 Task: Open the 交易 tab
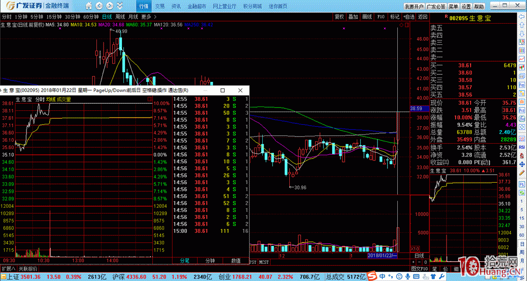[x=160, y=6]
